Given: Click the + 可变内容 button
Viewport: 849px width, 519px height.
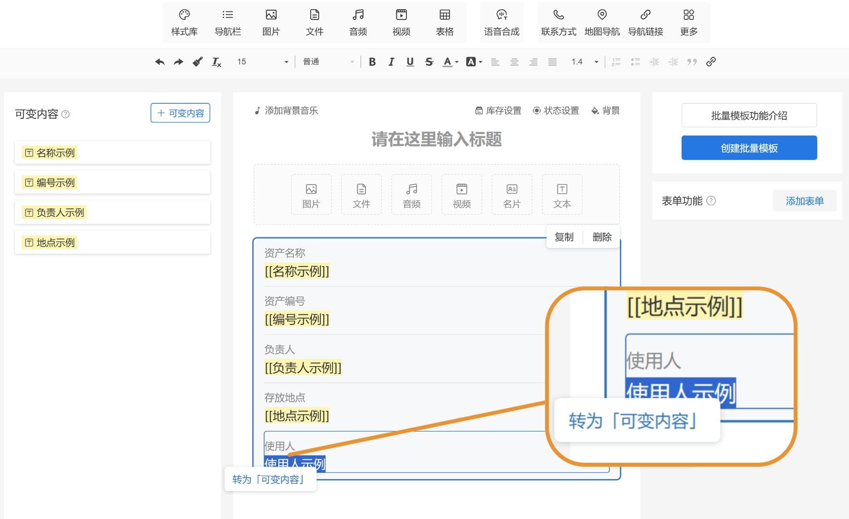Looking at the screenshot, I should click(180, 113).
